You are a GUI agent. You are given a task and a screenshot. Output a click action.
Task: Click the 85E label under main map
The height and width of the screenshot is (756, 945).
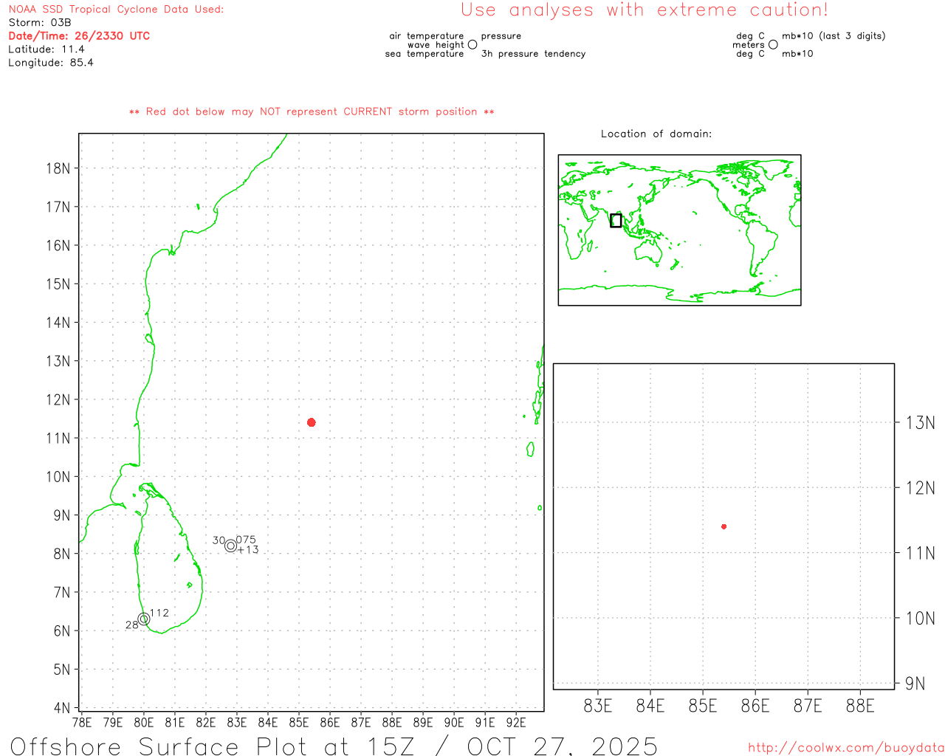pos(298,722)
